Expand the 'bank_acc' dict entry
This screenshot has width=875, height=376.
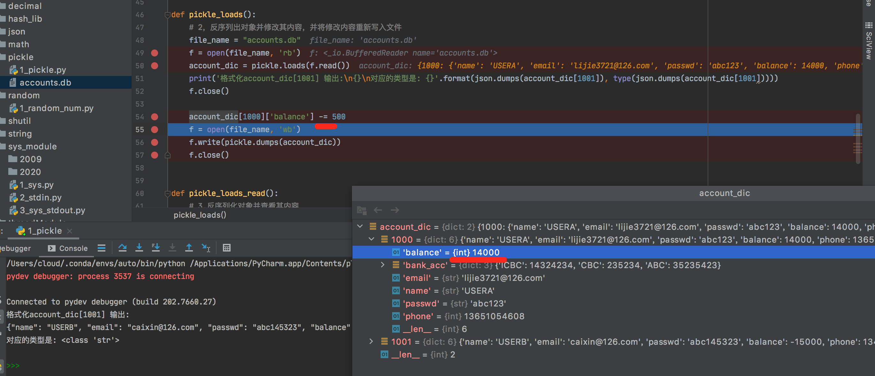383,265
